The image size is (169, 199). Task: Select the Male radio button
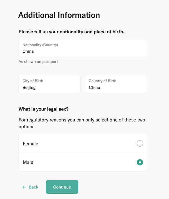(140, 162)
